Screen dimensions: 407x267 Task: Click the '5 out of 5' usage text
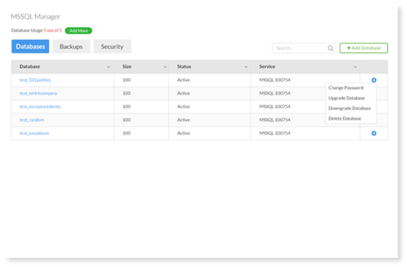point(53,30)
